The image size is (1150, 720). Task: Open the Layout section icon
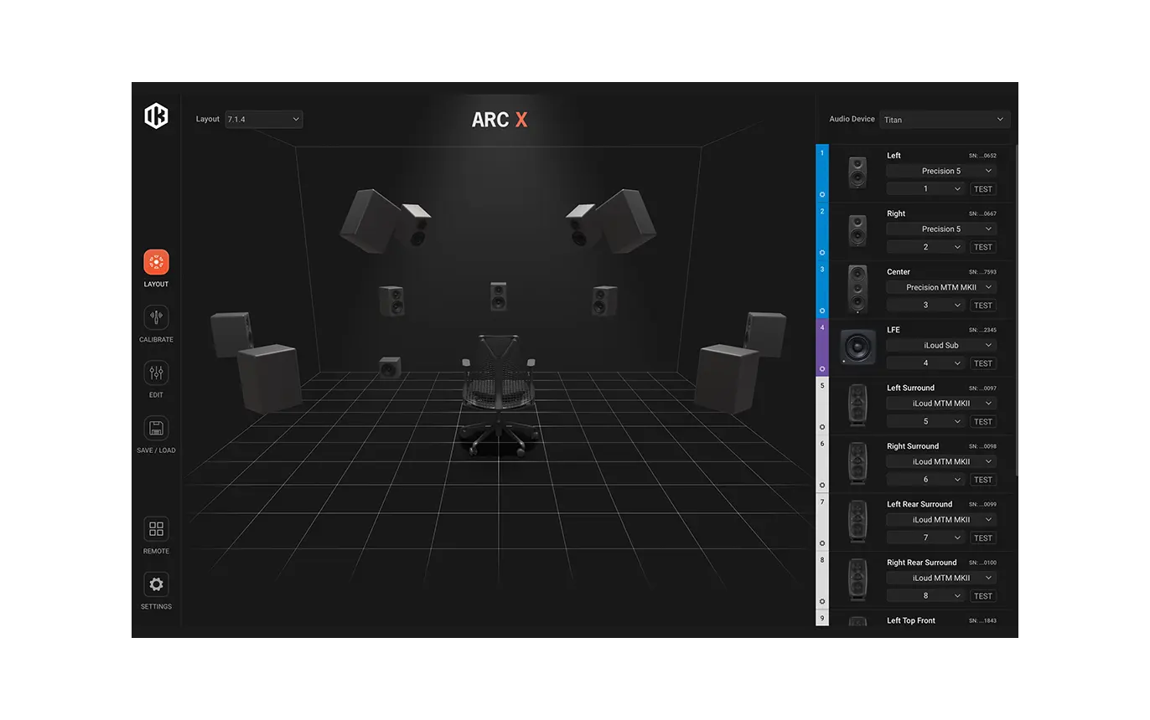156,262
